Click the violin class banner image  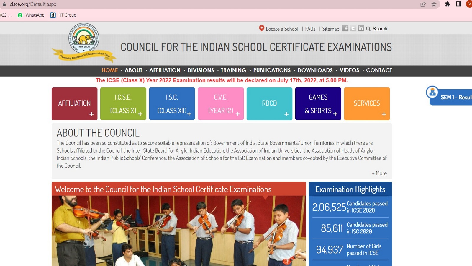(179, 231)
